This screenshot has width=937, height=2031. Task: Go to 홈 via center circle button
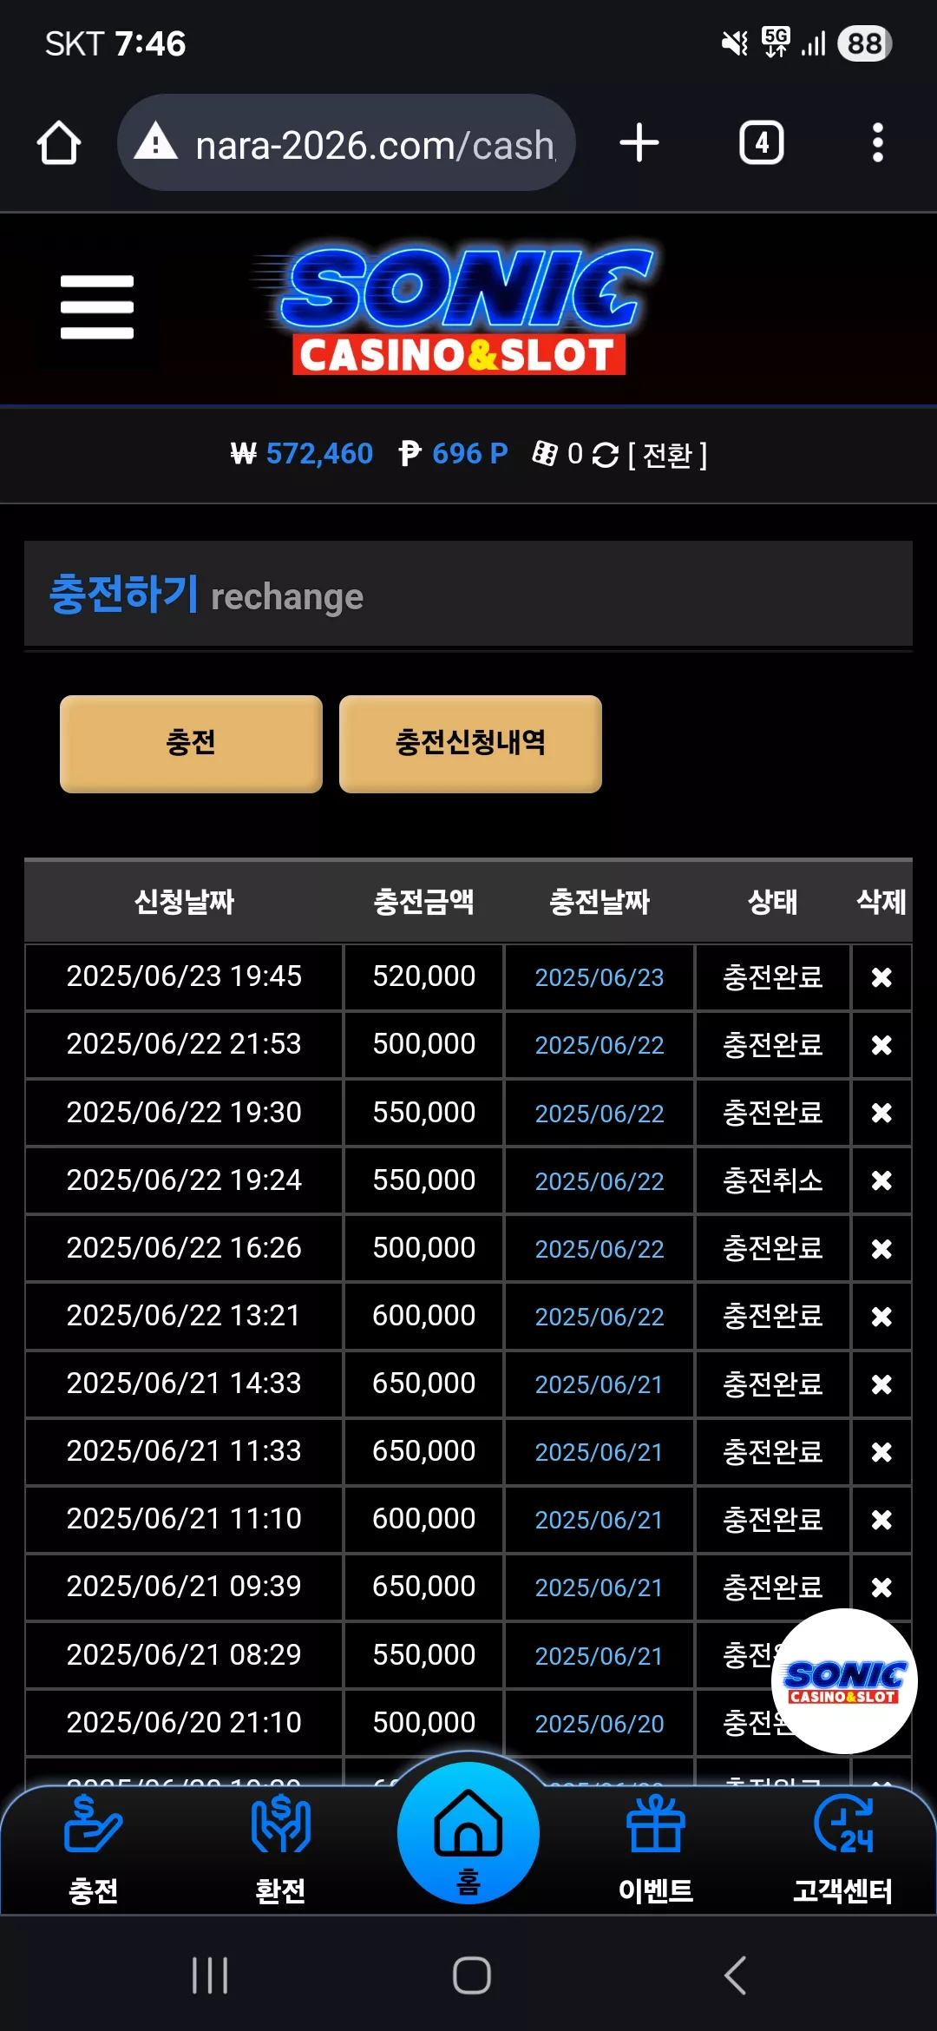(x=468, y=1833)
